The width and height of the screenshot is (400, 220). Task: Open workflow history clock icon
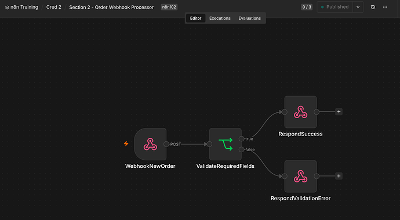coord(373,7)
